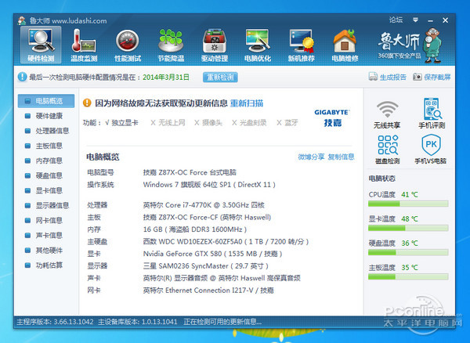Select 电脑概览 in the sidebar
The image size is (470, 343).
(x=46, y=101)
